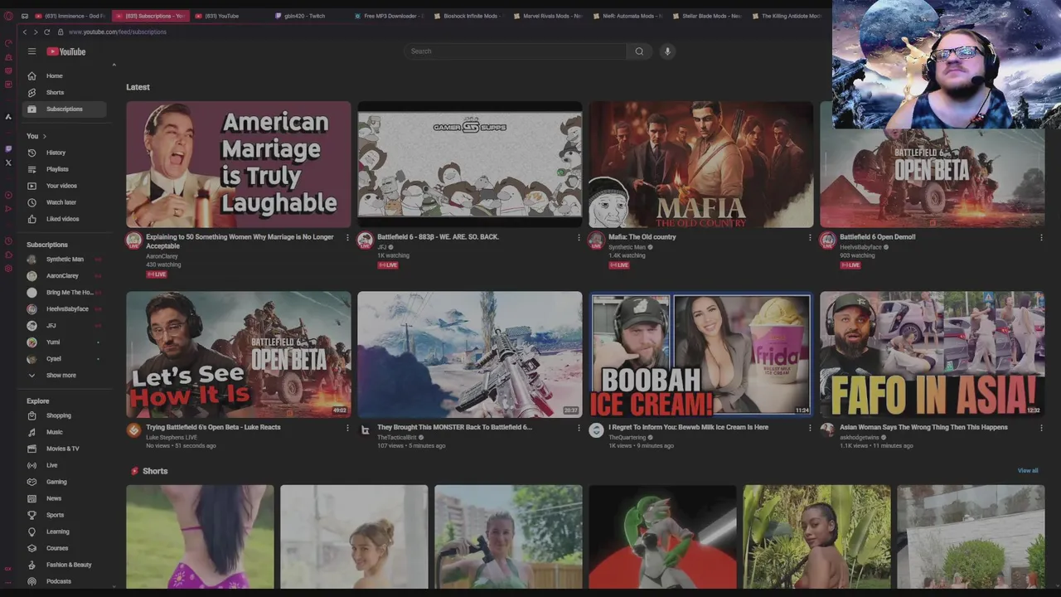1061x597 pixels.
Task: Open the Cyael subscription channel
Action: click(65, 359)
